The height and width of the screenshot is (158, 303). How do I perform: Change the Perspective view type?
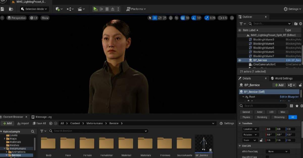(x=17, y=18)
